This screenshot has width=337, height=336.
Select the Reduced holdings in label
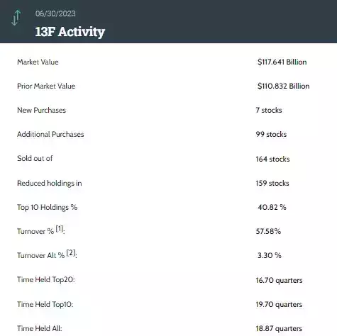(x=50, y=183)
